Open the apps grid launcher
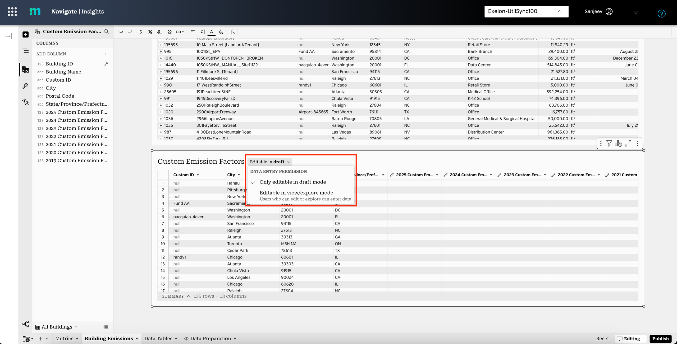This screenshot has height=344, width=677. pyautogui.click(x=12, y=12)
